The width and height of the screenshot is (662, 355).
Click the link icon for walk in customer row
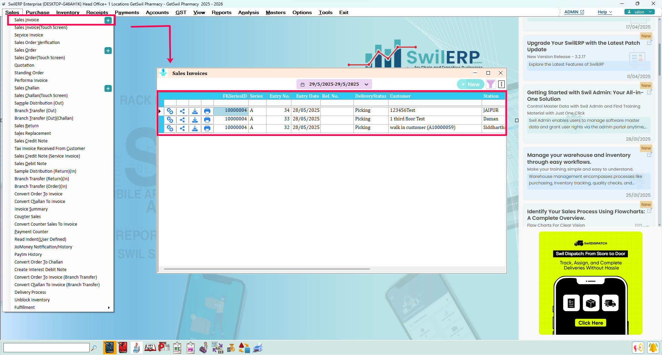coord(170,128)
